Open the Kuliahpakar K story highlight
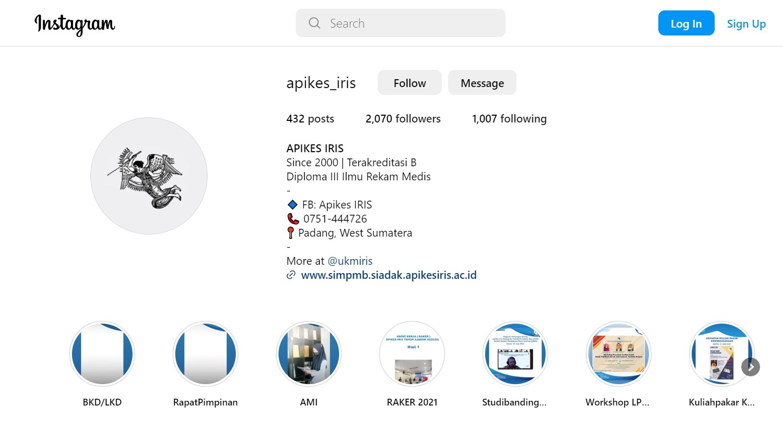 722,354
